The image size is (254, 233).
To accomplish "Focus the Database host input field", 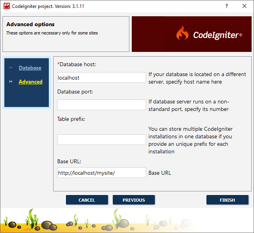I will (102, 78).
